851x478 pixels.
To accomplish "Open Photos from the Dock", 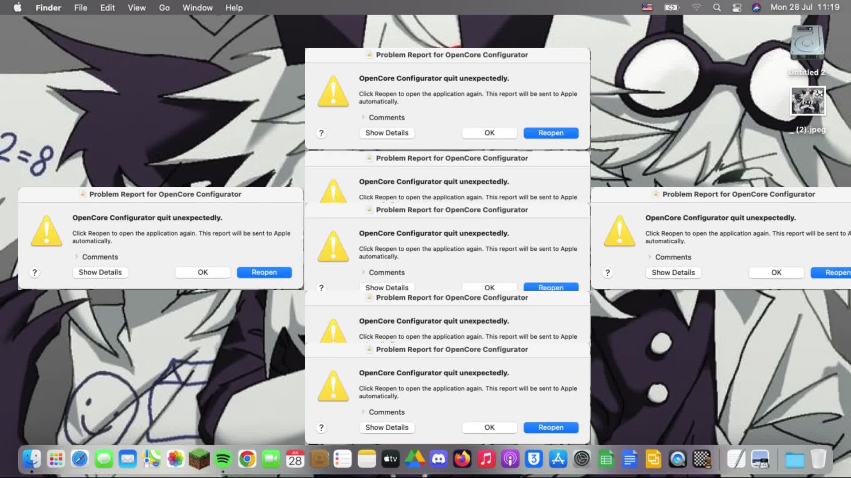I will click(x=176, y=459).
